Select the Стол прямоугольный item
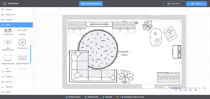This screenshot has width=210, height=99. click(8, 45)
